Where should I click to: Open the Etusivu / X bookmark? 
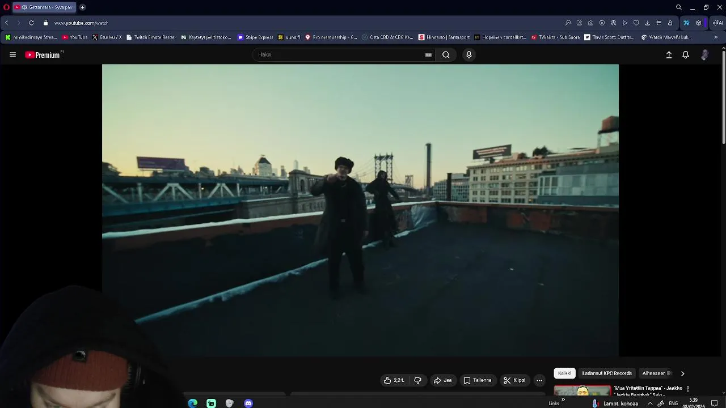click(107, 37)
